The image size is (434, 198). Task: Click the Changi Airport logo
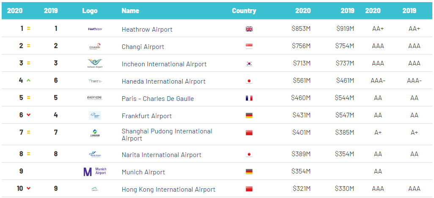(x=95, y=46)
